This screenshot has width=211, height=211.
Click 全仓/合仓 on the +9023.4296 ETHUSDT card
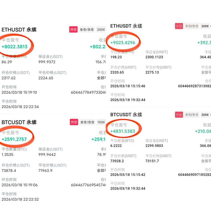point(192,26)
